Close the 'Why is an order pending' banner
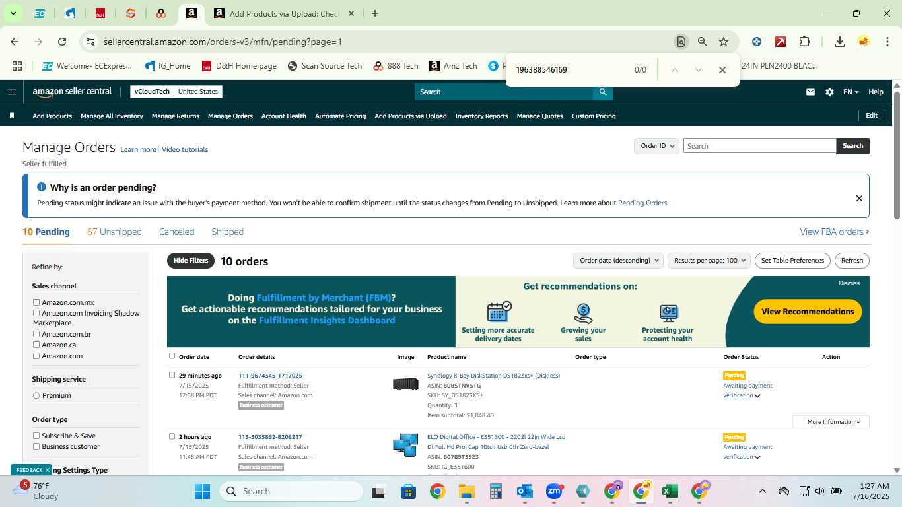 tap(859, 198)
